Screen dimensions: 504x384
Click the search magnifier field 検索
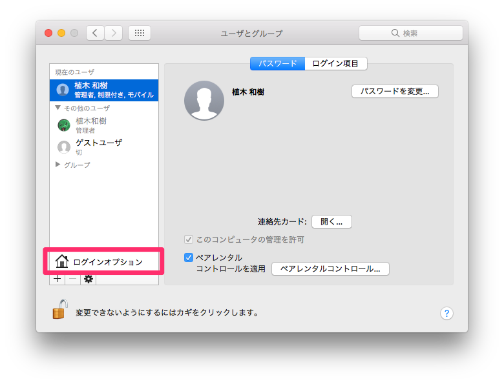coord(411,33)
